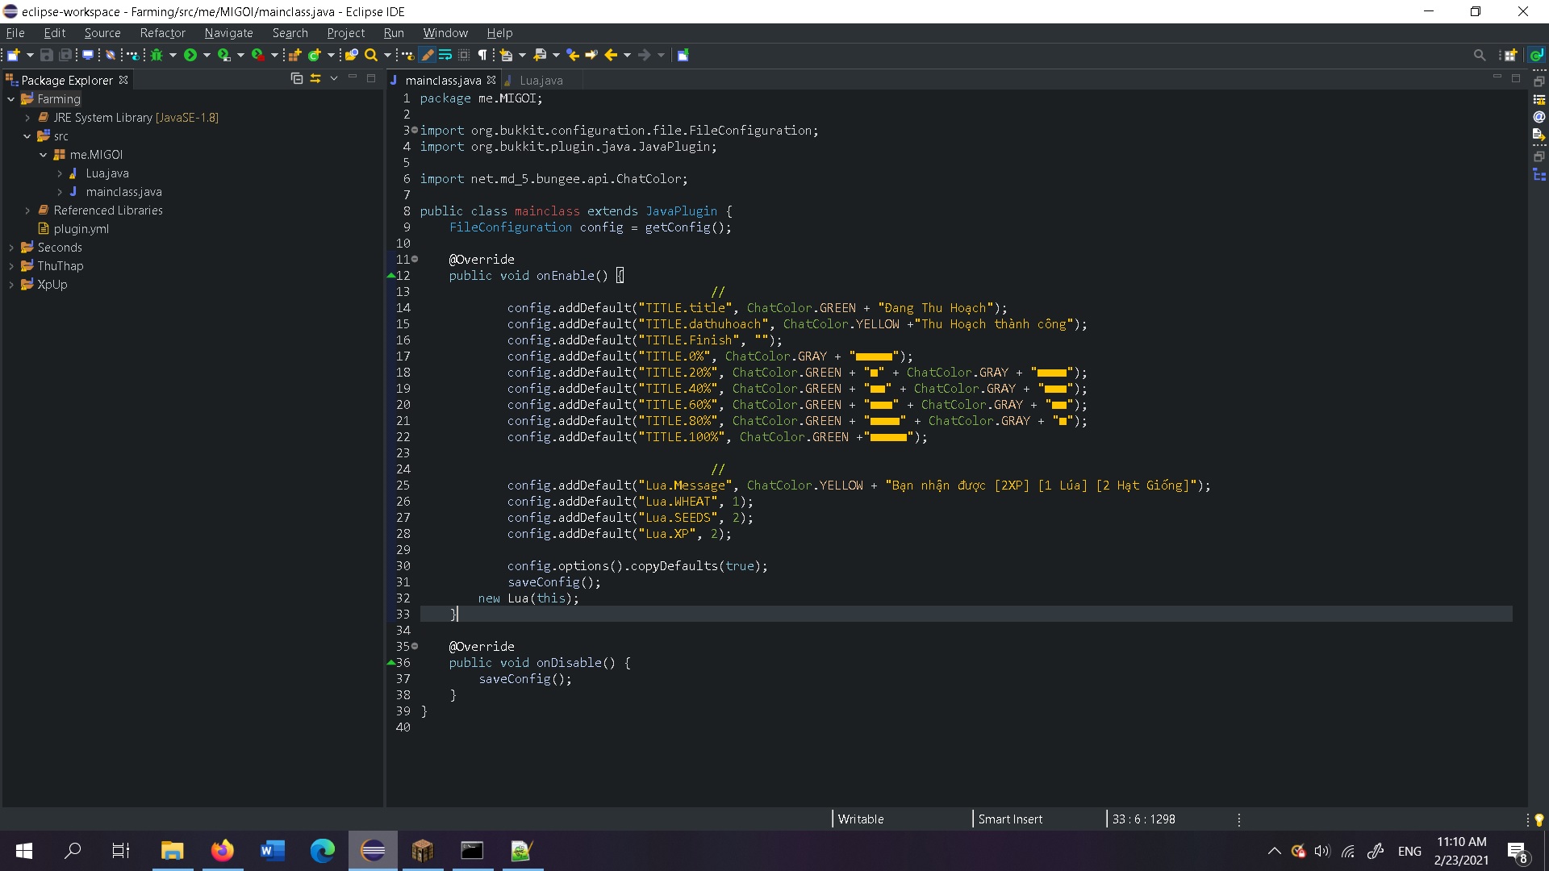
Task: Click the Open Type icon
Action: click(351, 55)
